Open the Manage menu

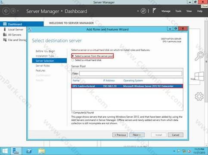click(166, 11)
